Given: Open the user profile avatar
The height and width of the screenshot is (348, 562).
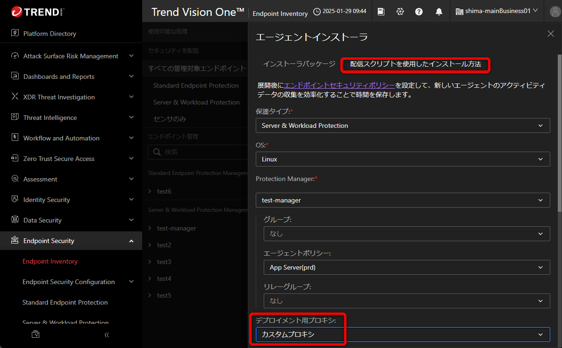Looking at the screenshot, I should [555, 12].
